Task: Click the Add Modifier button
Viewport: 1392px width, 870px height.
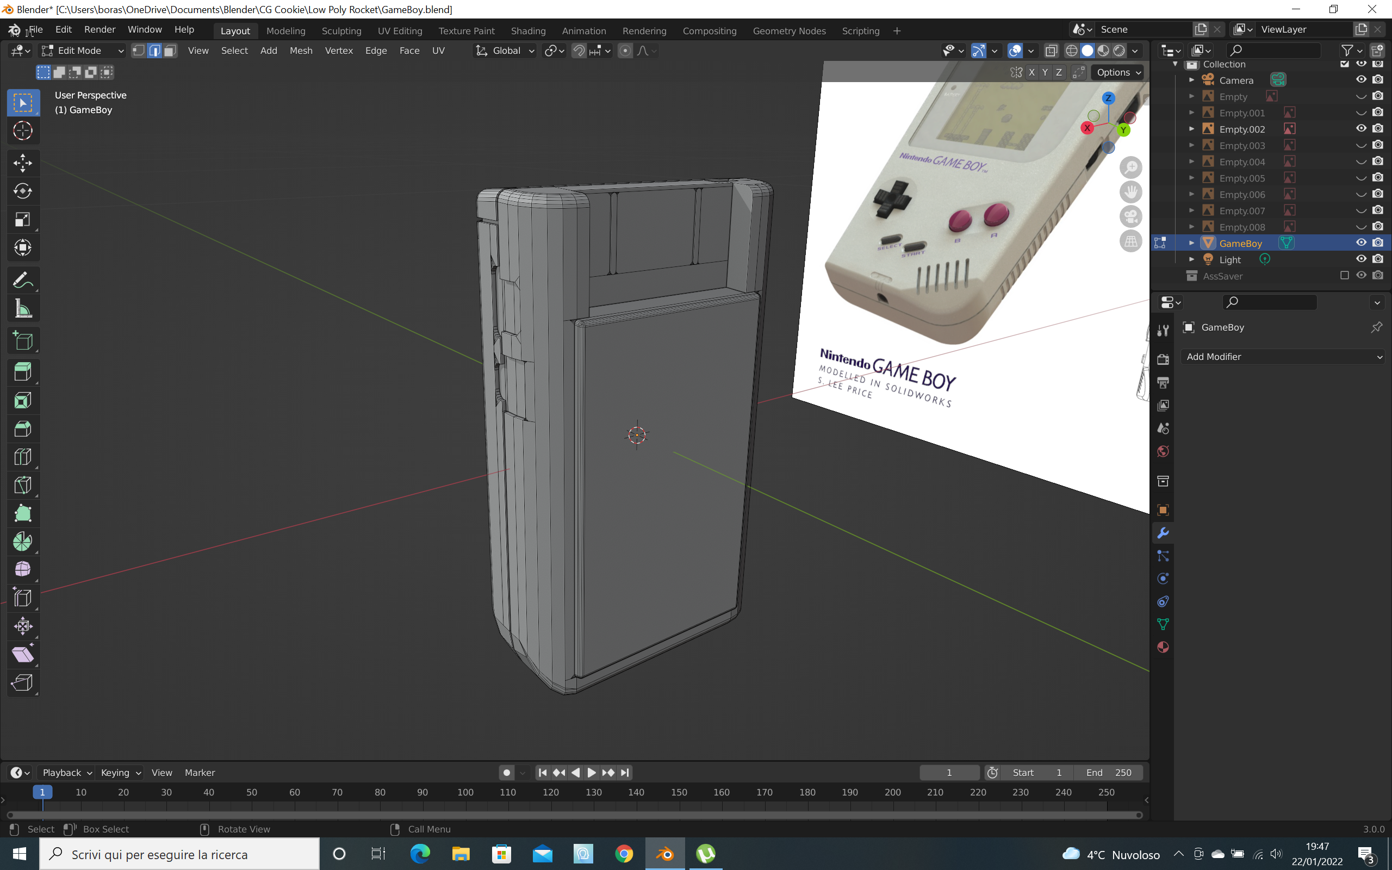Action: pyautogui.click(x=1283, y=357)
